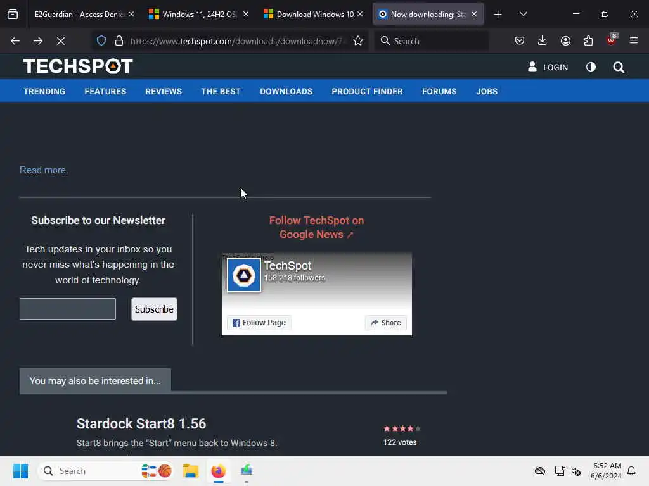Open TechSpot Facebook page title
The width and height of the screenshot is (649, 486).
pos(287,266)
